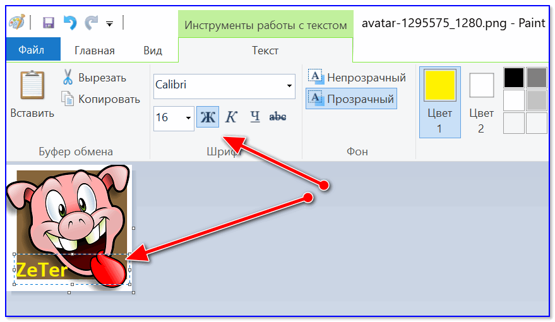Toggle strikethrough formatting (abc)

tap(278, 117)
